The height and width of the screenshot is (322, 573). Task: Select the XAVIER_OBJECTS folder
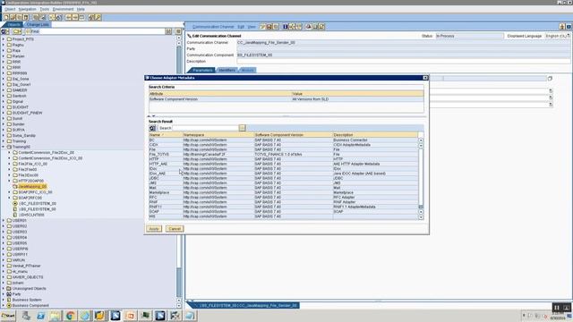28,277
